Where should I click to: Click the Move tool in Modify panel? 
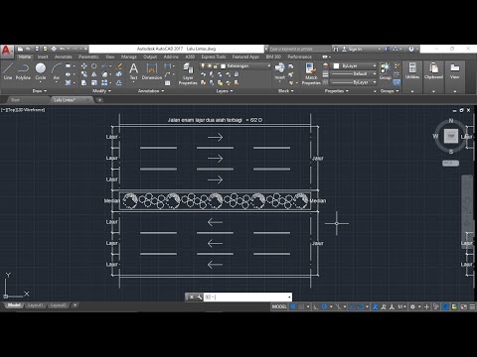click(x=84, y=66)
